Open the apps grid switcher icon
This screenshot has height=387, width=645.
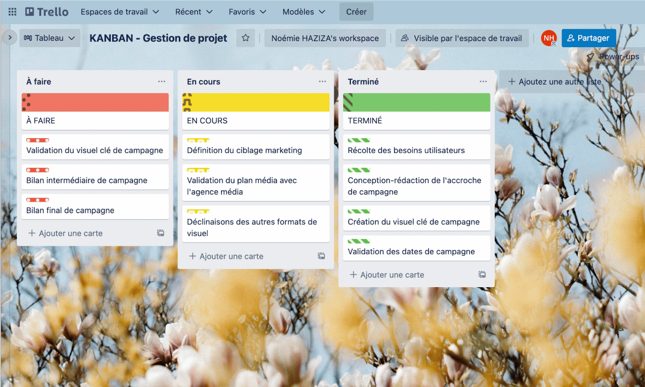tap(12, 12)
